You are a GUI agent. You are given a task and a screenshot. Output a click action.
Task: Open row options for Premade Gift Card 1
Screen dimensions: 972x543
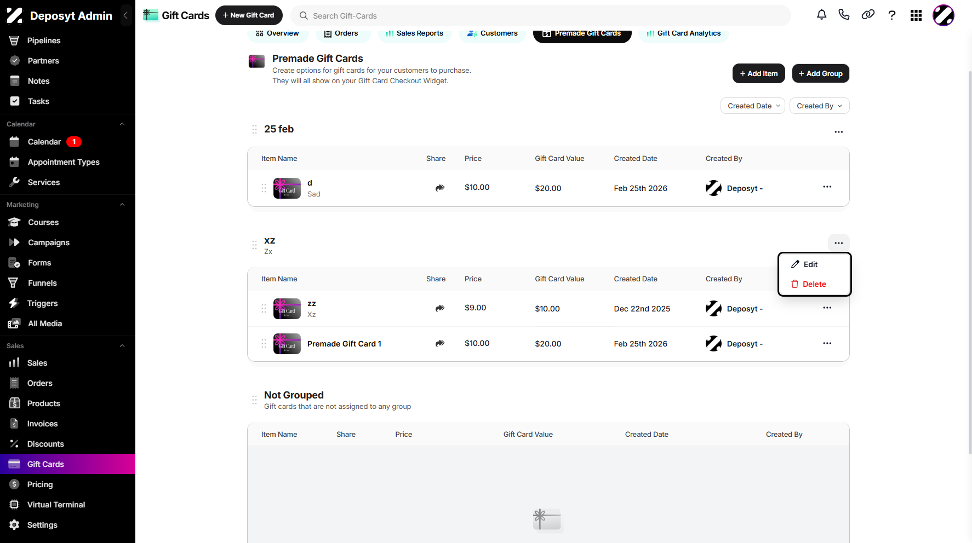click(x=827, y=343)
